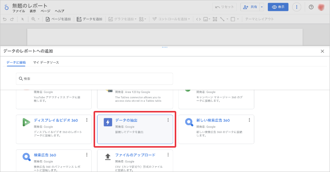Viewport: 330px width, 172px height.
Task: Open the community visualizations dropdown icon
Action: [x=142, y=19]
